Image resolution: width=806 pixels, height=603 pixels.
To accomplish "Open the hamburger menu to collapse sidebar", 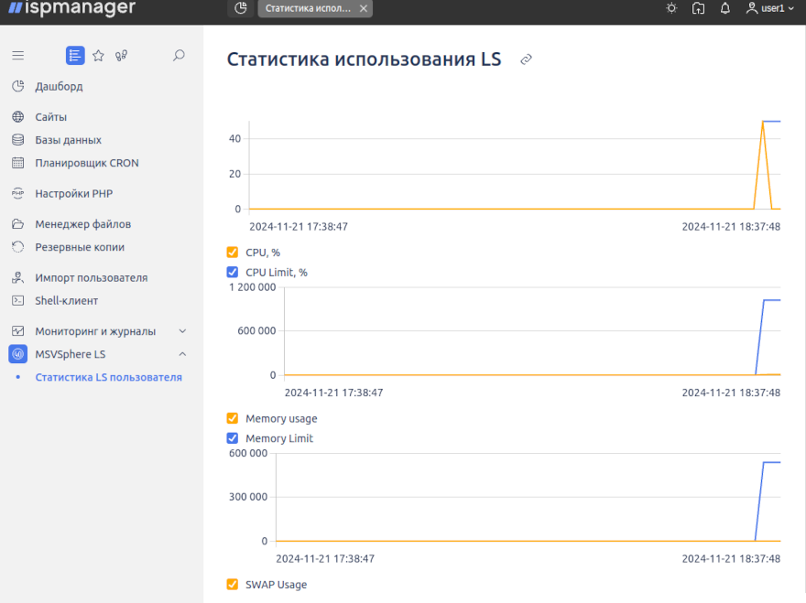I will pos(16,55).
